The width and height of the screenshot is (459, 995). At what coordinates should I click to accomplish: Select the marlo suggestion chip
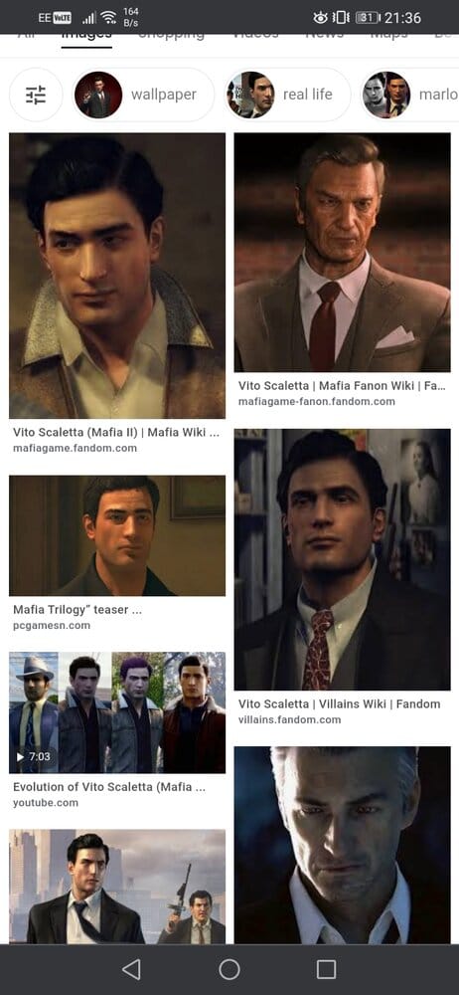pos(409,95)
